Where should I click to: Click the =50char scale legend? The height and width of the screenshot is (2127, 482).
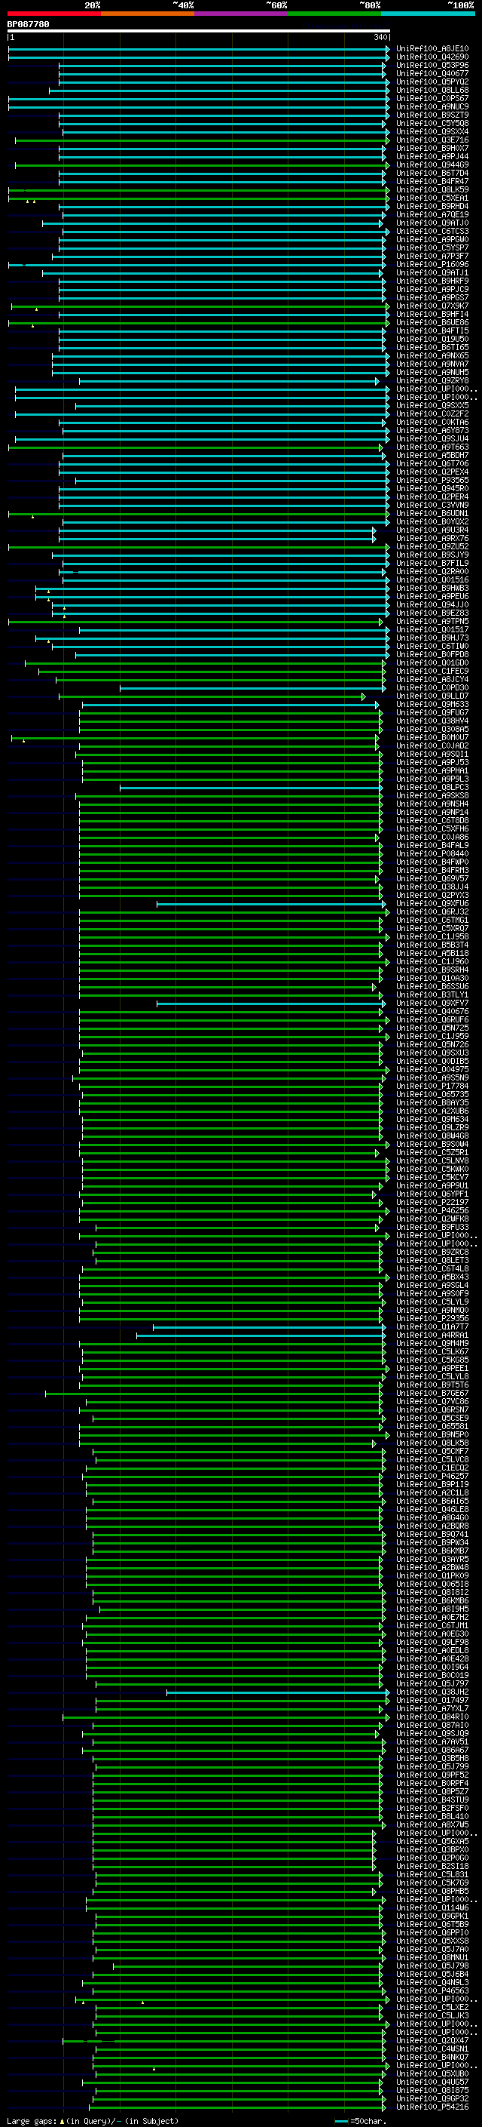coord(361,2121)
